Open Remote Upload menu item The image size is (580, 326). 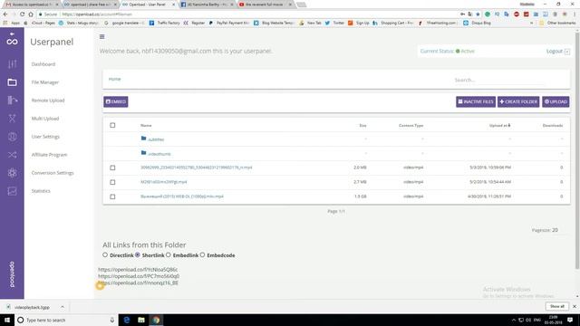coord(48,101)
